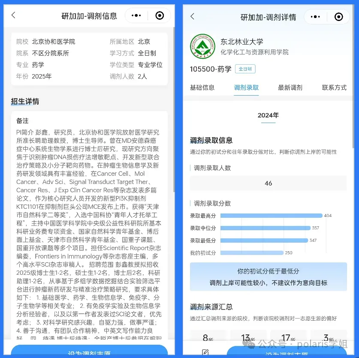Click the 105500-药学 major title
Screen dimensions: 359x358
tap(211, 69)
